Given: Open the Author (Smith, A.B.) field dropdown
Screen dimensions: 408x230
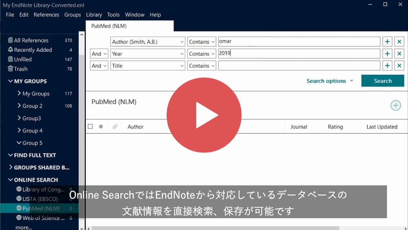Looking at the screenshot, I should (148, 42).
